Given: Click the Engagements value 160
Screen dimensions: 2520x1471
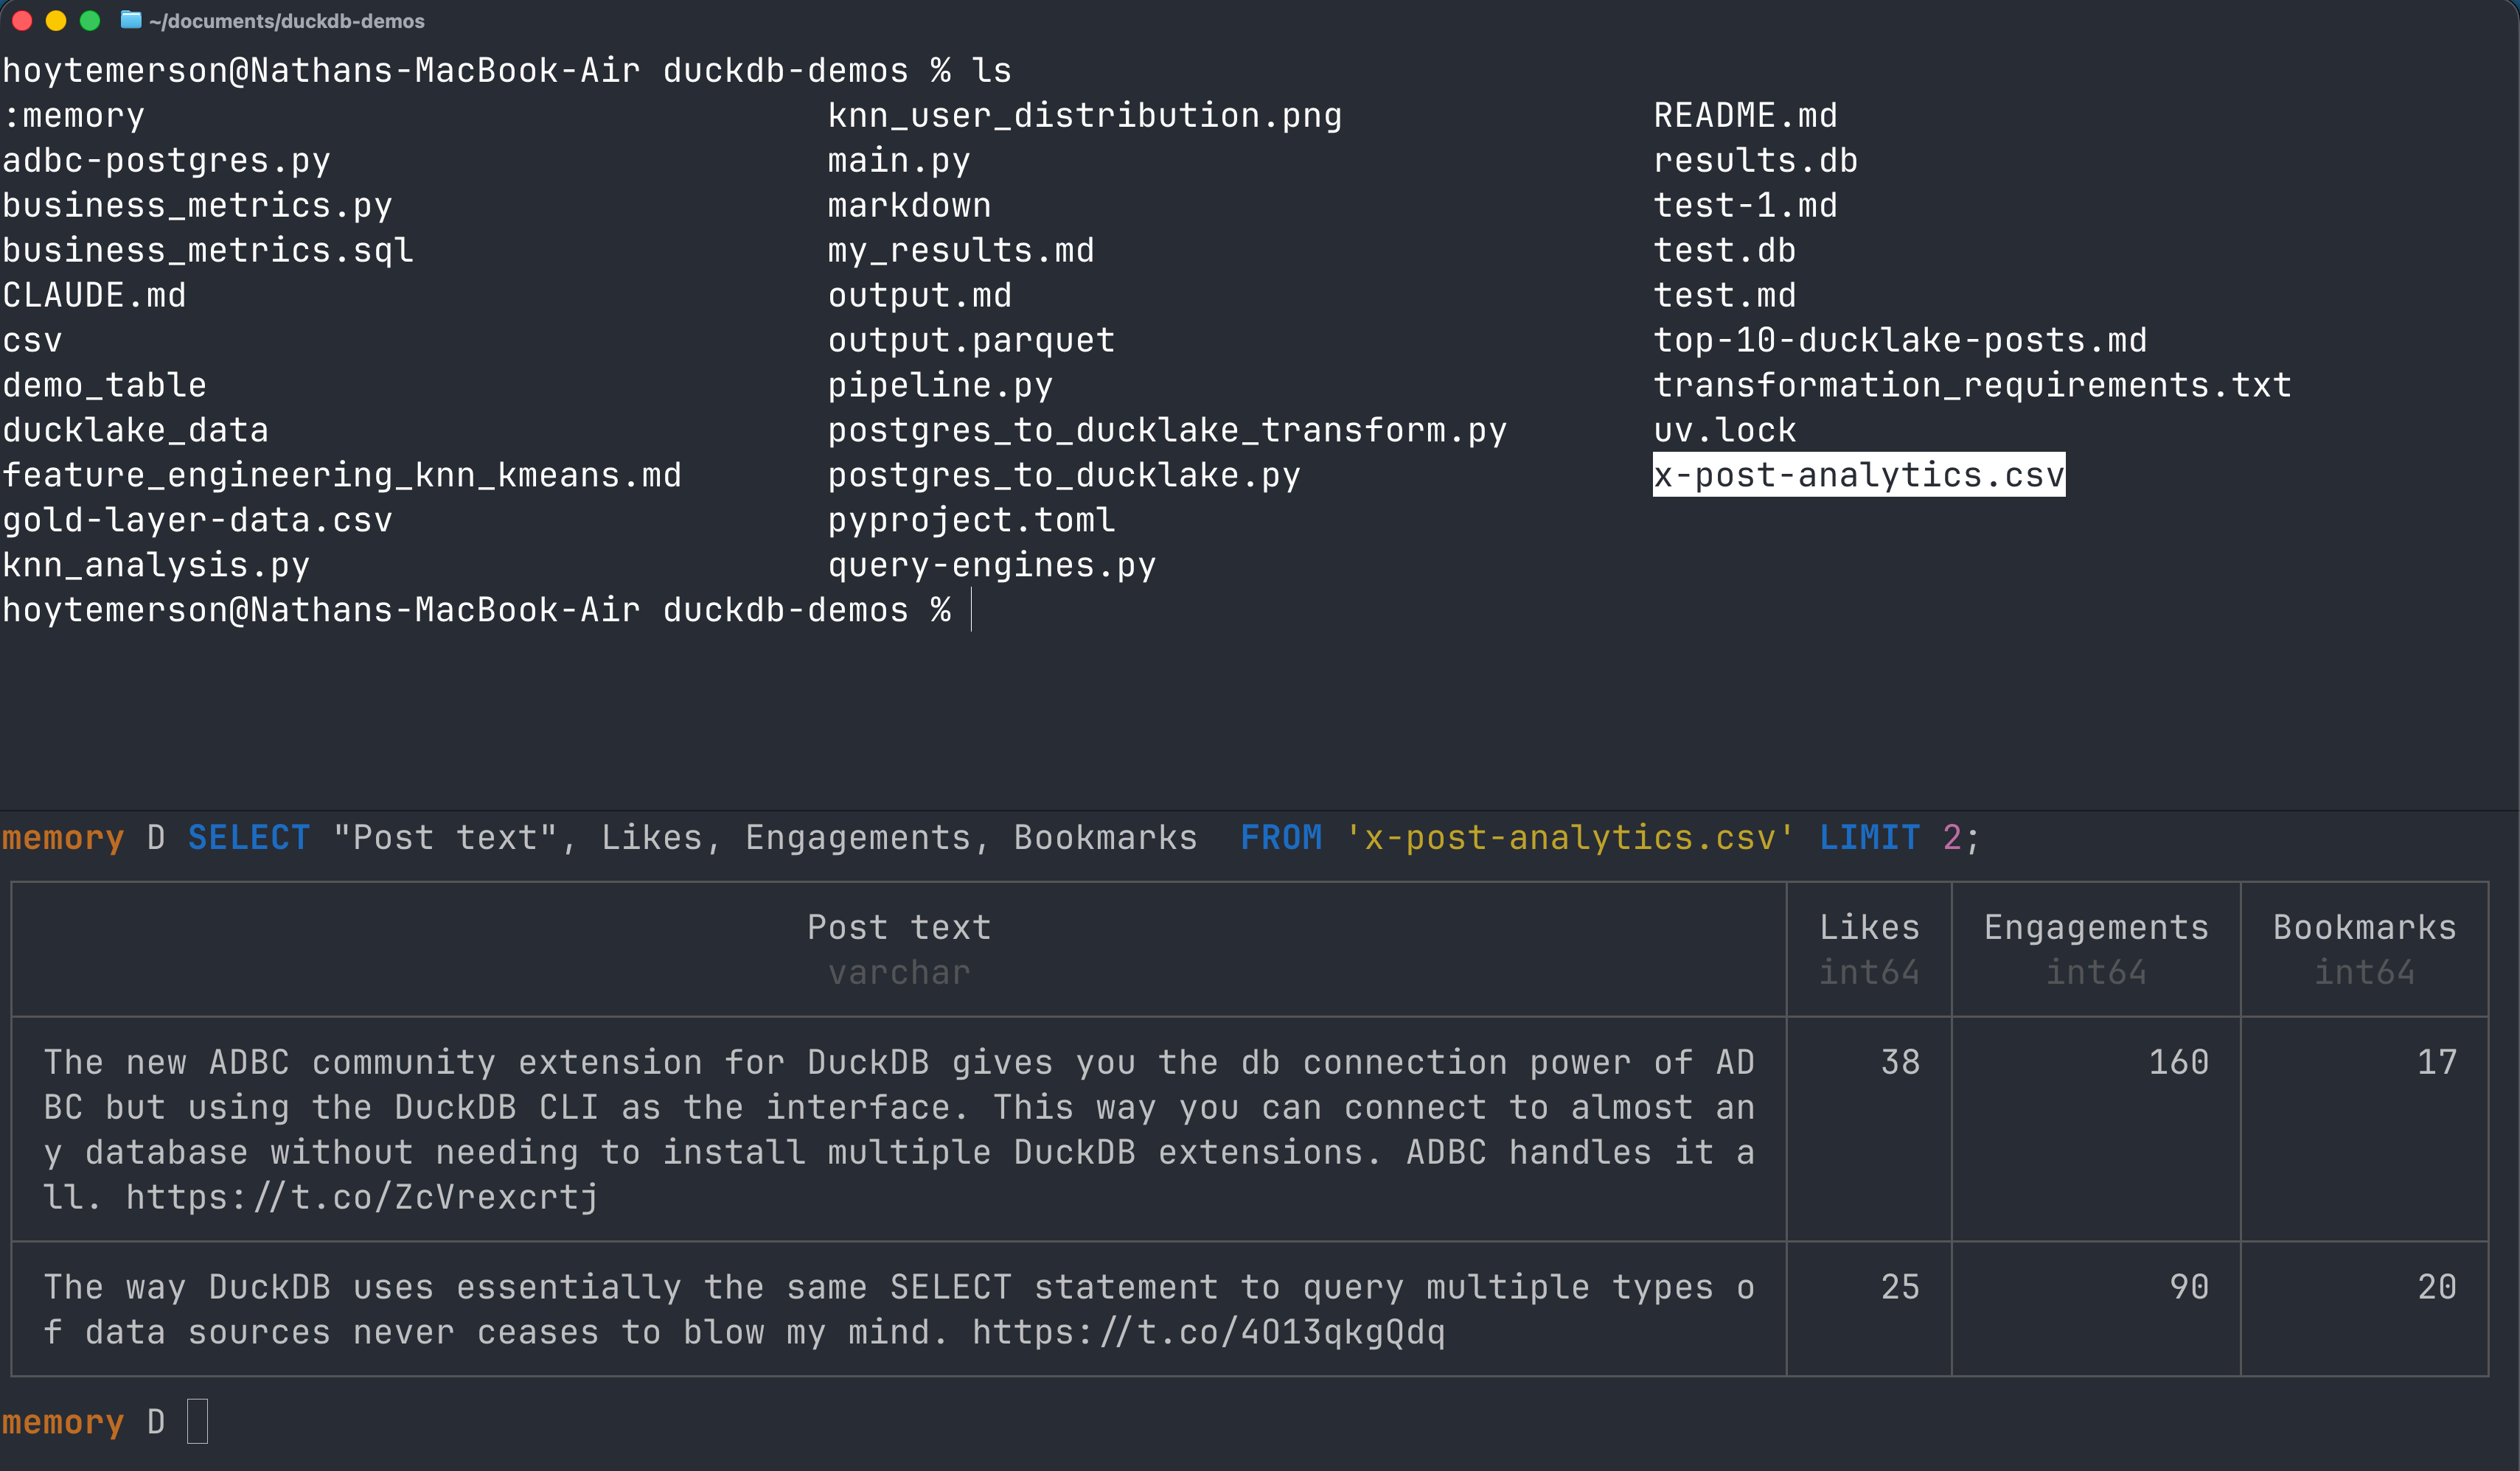Looking at the screenshot, I should coord(2179,1062).
